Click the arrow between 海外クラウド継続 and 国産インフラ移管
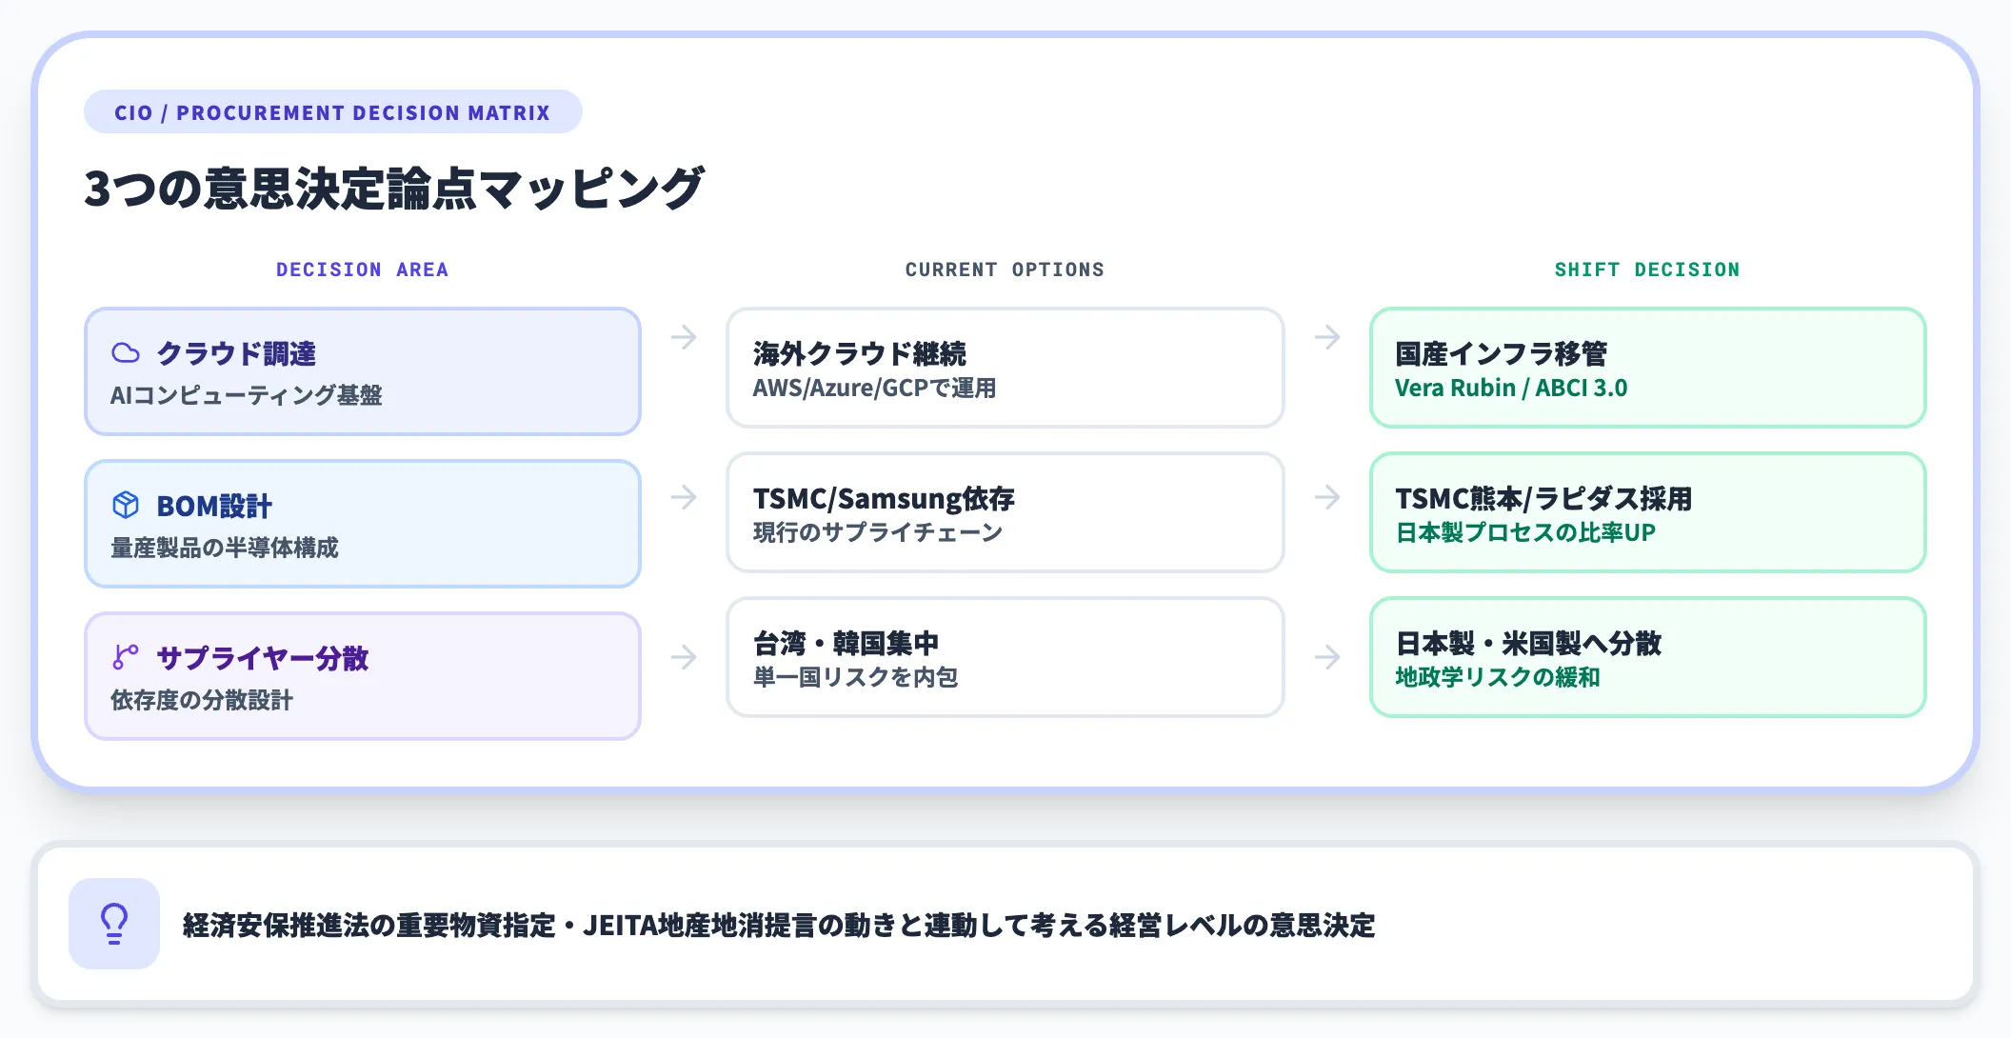The image size is (2011, 1038). coord(1327,337)
